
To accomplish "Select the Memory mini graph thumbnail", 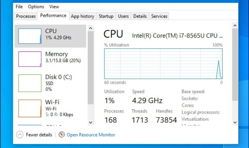I will (30, 59).
